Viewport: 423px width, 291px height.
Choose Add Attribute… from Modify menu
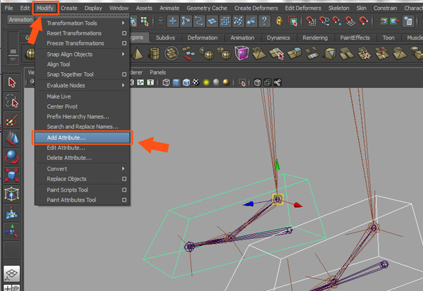pyautogui.click(x=82, y=138)
